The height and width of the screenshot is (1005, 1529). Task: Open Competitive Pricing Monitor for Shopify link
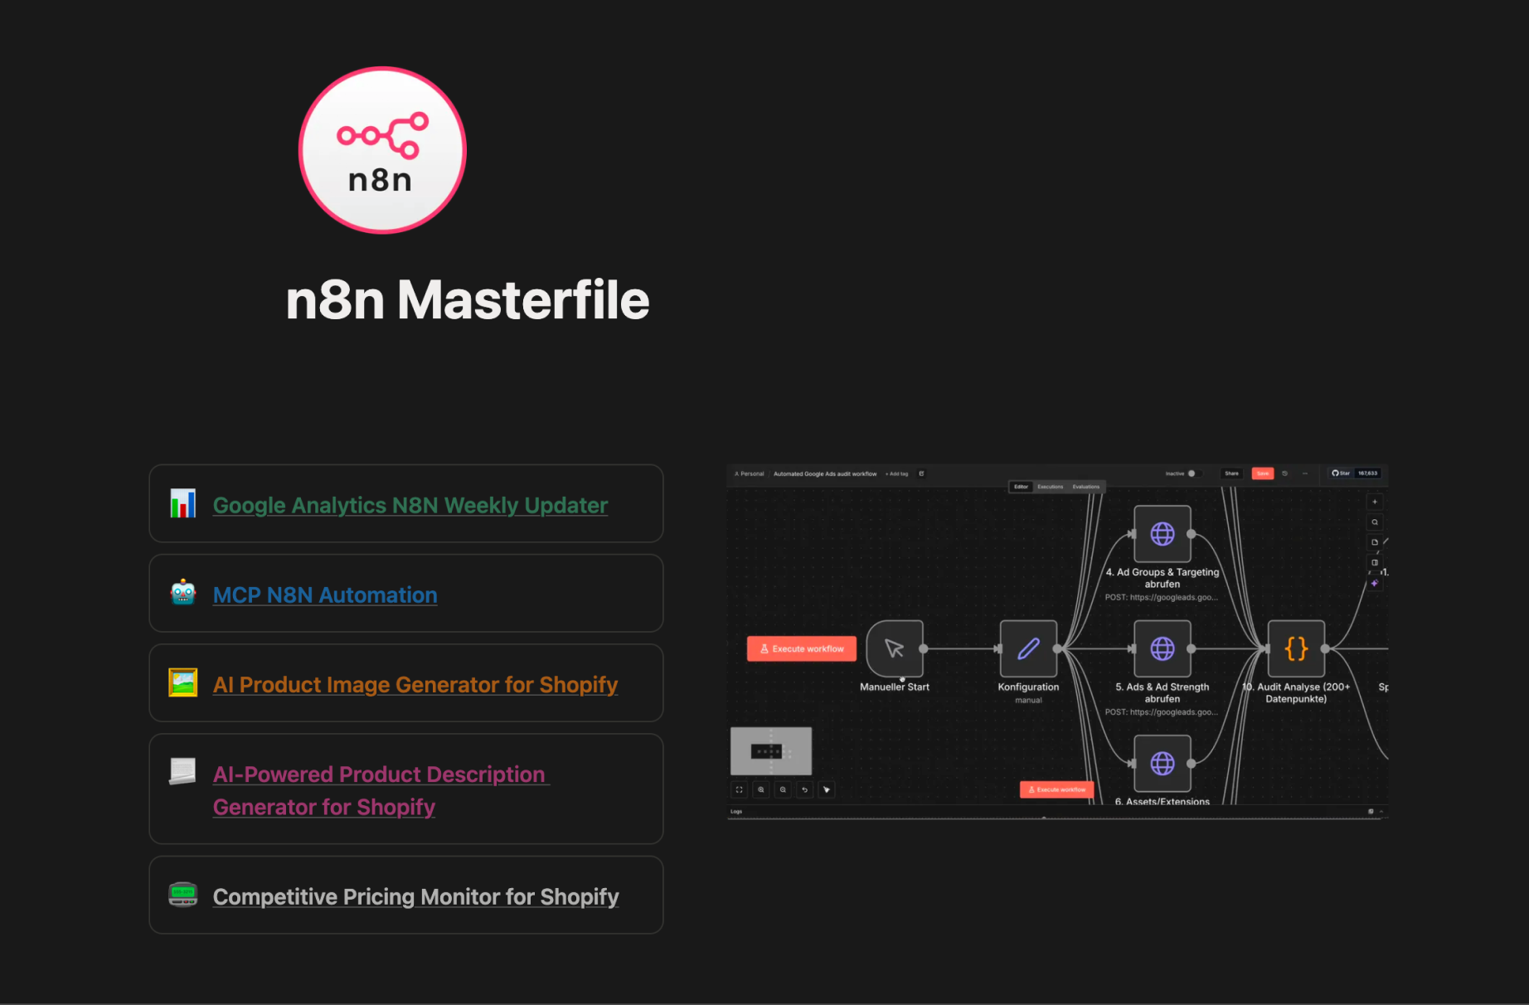(x=415, y=896)
